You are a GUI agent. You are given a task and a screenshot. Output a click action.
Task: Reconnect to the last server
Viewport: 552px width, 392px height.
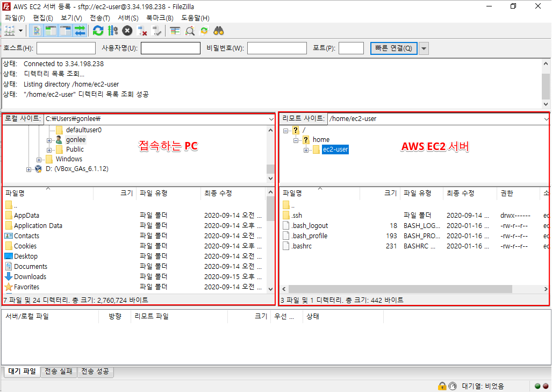click(156, 31)
